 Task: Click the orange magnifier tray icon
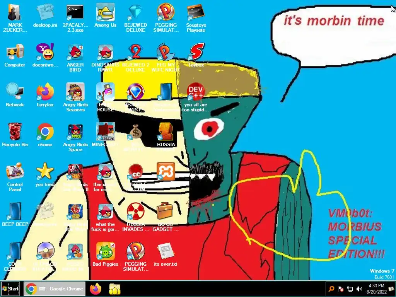coord(331,288)
